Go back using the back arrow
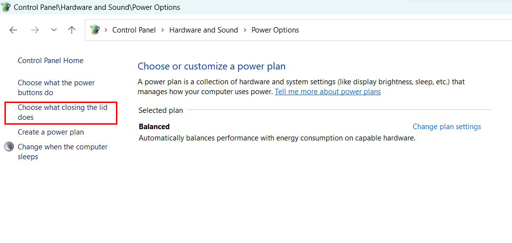This screenshot has width=512, height=243. click(13, 30)
